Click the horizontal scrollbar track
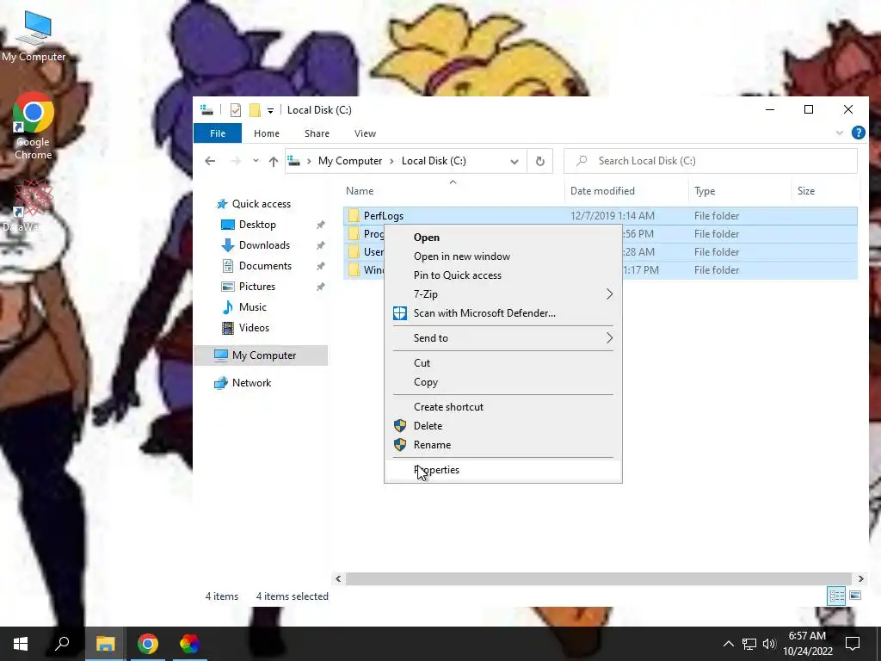This screenshot has width=881, height=661. 599,578
